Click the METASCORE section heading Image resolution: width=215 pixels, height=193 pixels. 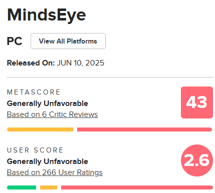tap(34, 92)
